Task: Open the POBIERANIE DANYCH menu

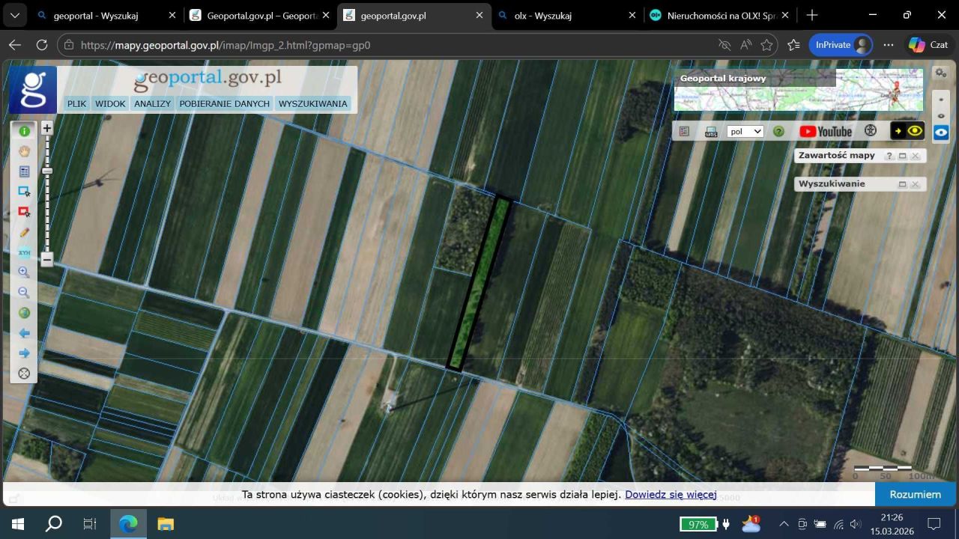Action: pyautogui.click(x=224, y=104)
